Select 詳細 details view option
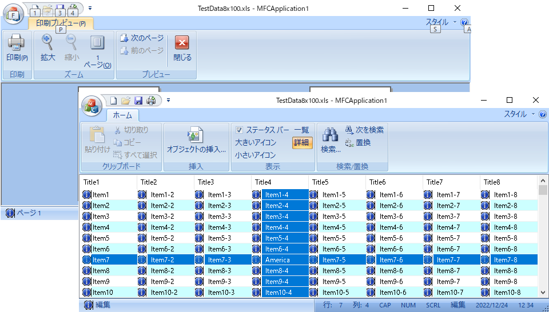This screenshot has width=549, height=312. point(301,142)
